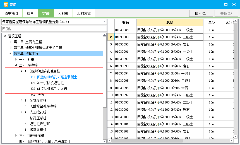Select code cell 01030099
Screen dimensions: 240x145
(x=126, y=110)
